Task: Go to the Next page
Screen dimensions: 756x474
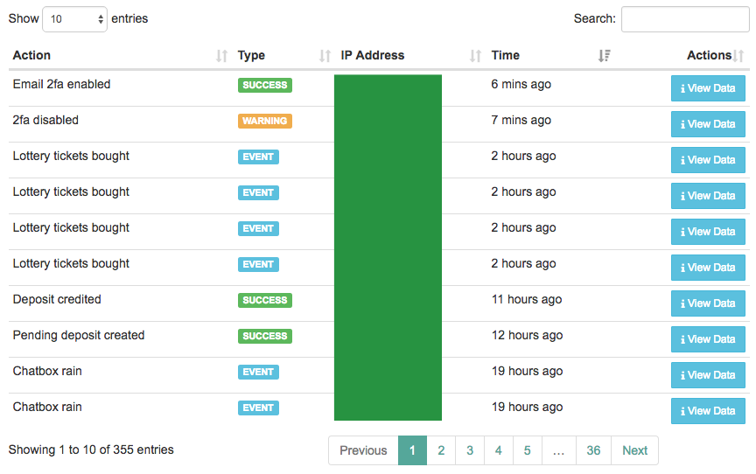Action: pyautogui.click(x=634, y=450)
